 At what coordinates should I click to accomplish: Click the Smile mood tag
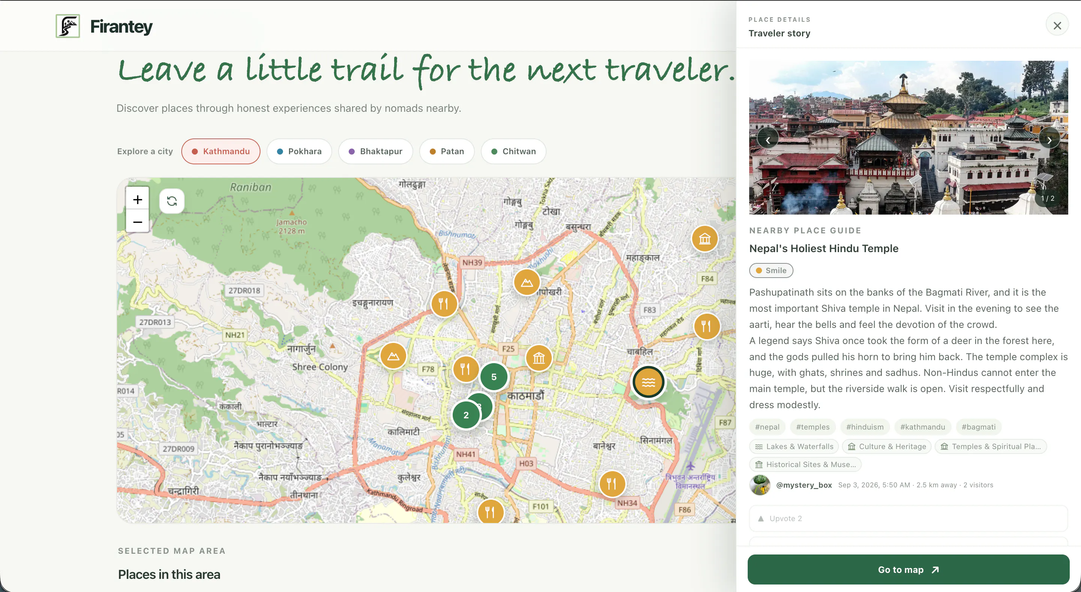coord(771,270)
